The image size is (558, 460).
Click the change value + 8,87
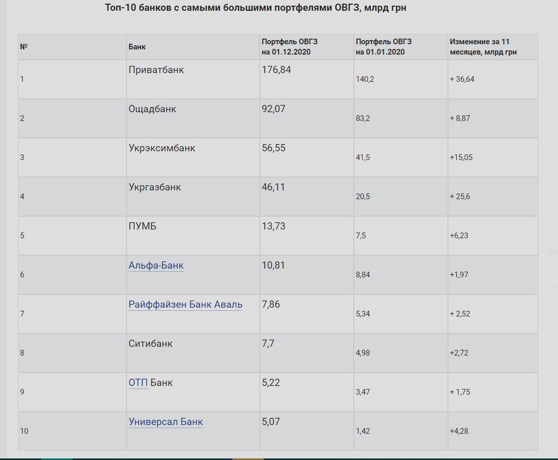(460, 118)
